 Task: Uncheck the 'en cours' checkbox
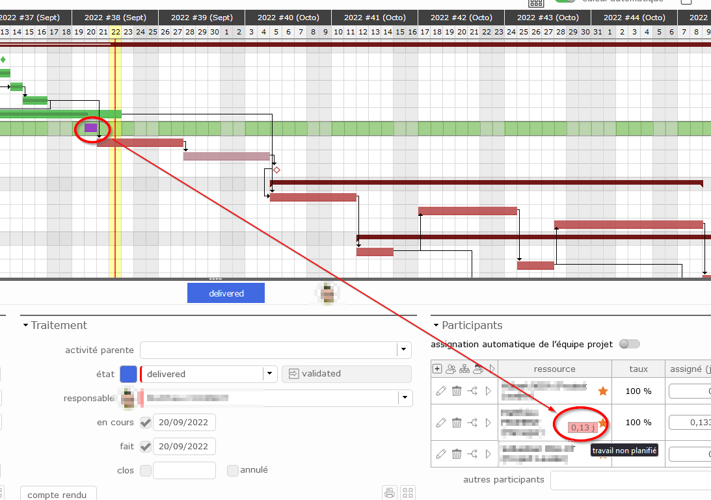(x=146, y=423)
